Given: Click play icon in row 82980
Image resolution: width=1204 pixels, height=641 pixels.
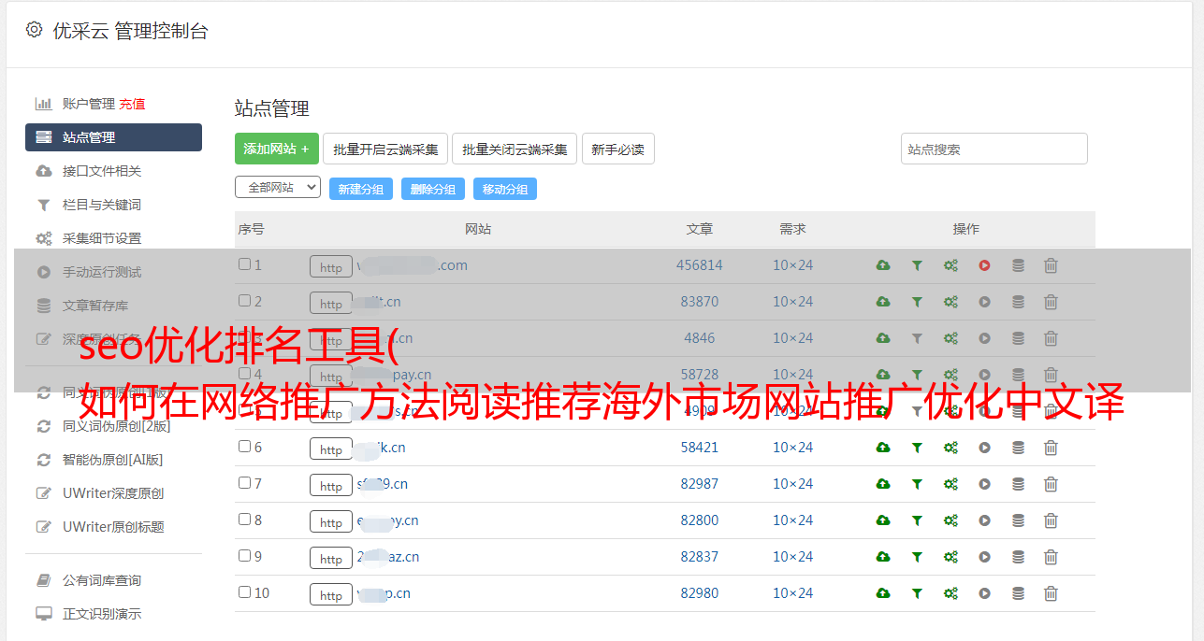Looking at the screenshot, I should point(984,593).
